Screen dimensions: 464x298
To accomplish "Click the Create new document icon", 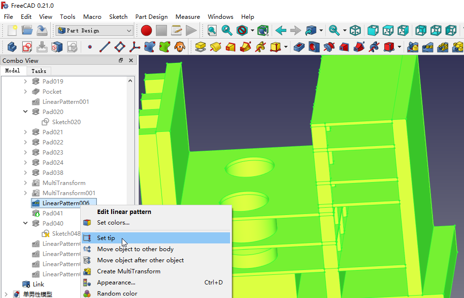I will click(x=12, y=30).
